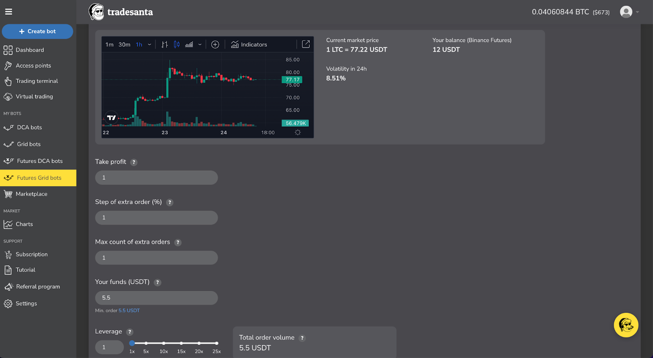Viewport: 653px width, 358px height.
Task: Select the candlestick chart style icon
Action: tap(177, 44)
